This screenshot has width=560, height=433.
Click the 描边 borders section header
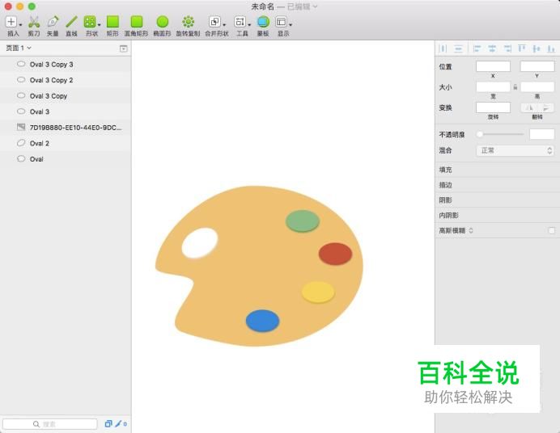(x=497, y=185)
